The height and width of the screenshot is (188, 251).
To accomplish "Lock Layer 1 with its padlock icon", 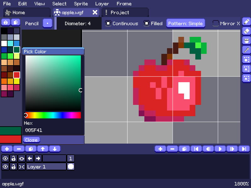I will click(14, 167).
